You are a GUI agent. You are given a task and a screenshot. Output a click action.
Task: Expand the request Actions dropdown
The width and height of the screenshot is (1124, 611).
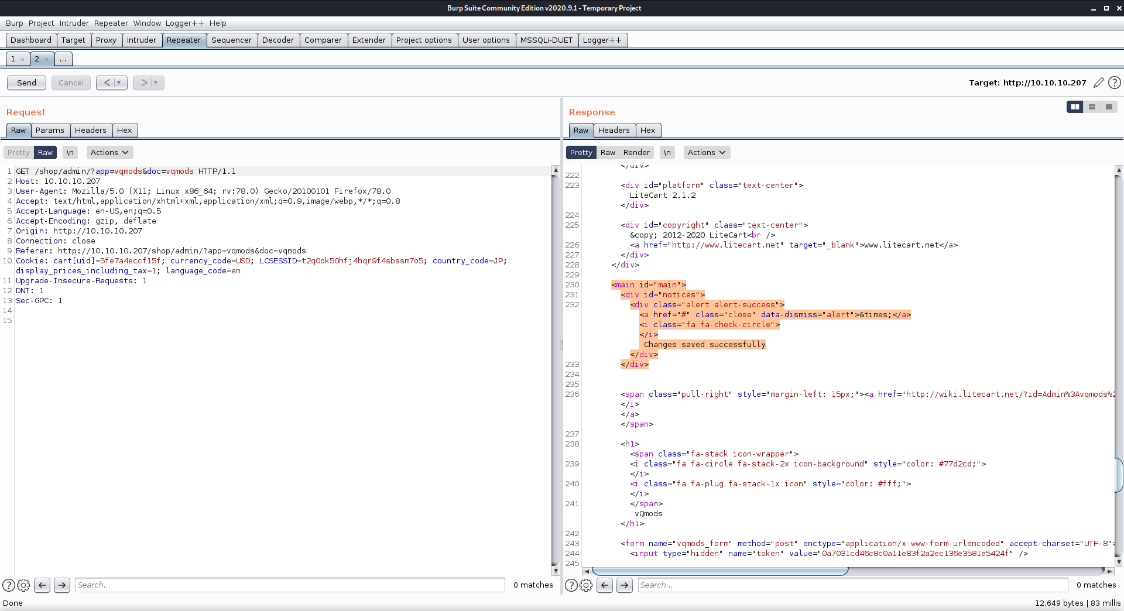[109, 152]
